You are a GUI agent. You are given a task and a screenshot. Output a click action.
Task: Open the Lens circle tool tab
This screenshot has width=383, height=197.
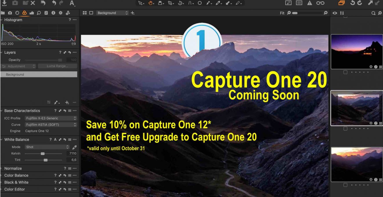pyautogui.click(x=17, y=13)
